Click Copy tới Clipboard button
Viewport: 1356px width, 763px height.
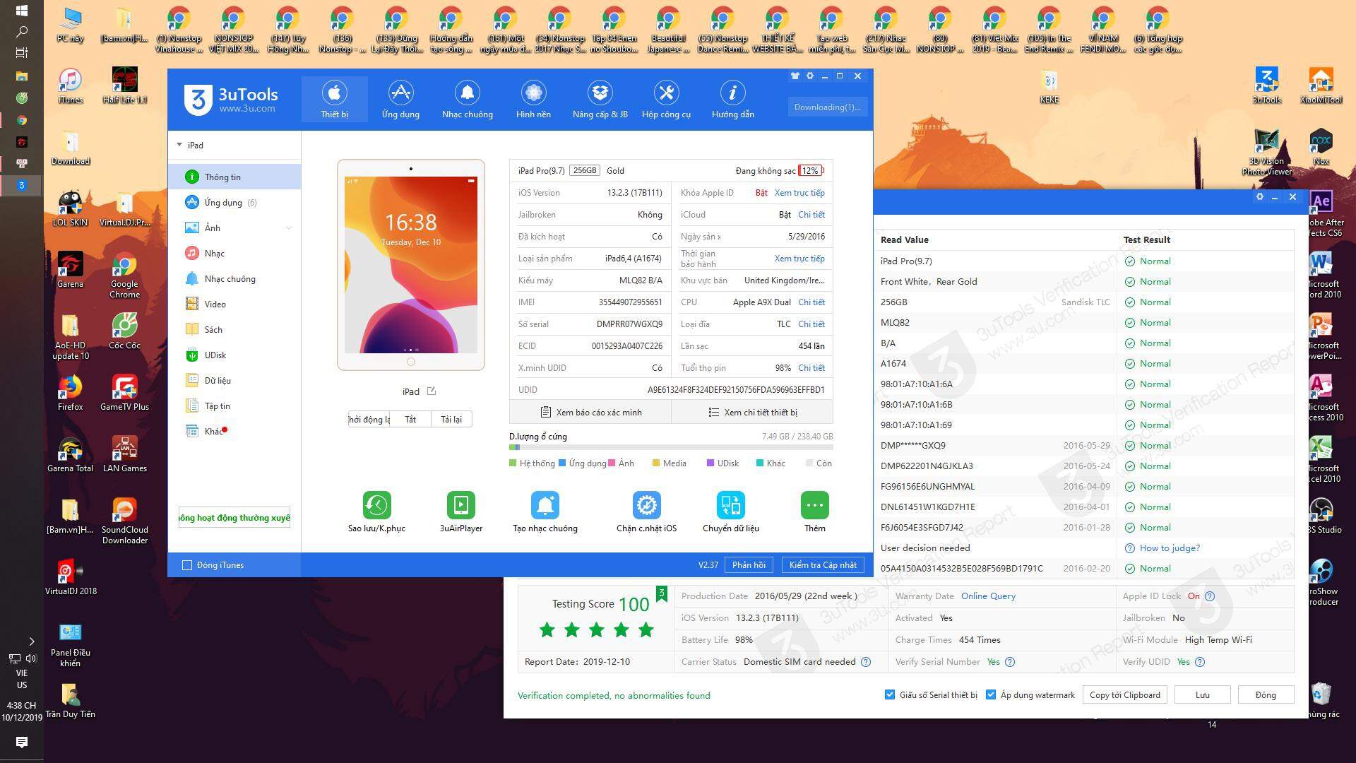tap(1124, 695)
